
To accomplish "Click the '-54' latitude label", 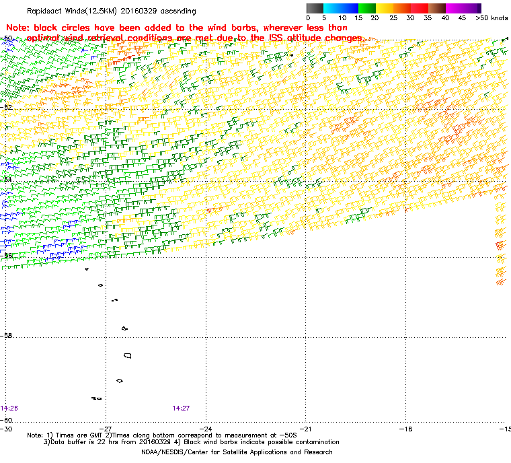I will [x=6, y=179].
